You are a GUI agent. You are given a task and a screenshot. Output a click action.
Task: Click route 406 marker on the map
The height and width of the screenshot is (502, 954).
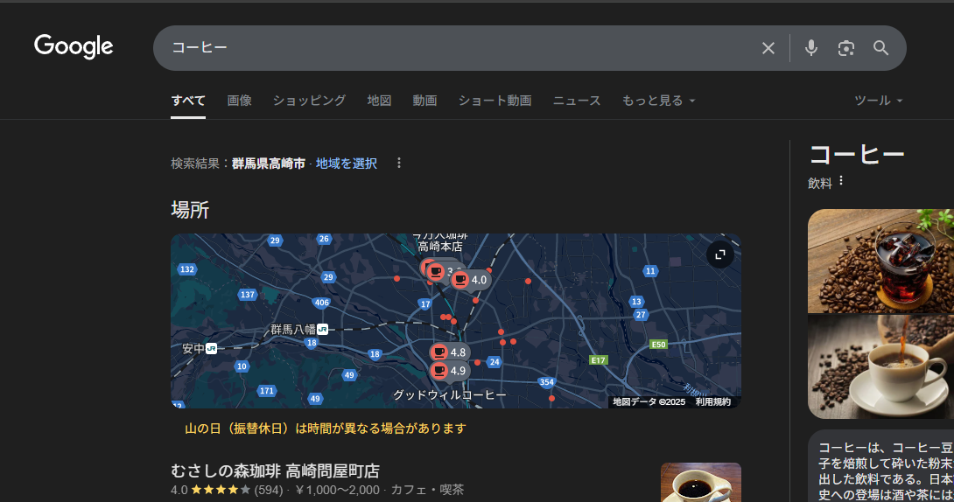click(321, 303)
